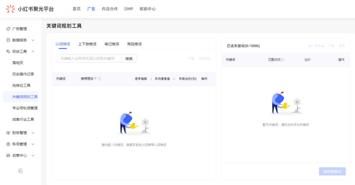This screenshot has height=185, width=355.
Task: Click the filter icon next to 推荐理由
Action: (95, 79)
